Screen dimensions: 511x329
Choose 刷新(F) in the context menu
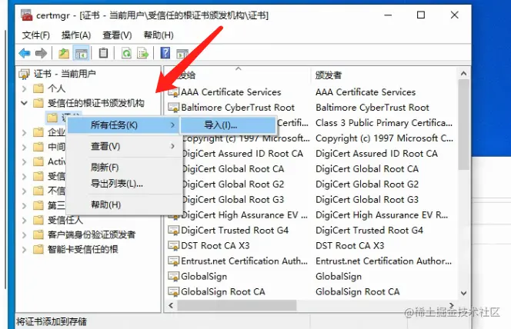pos(123,168)
